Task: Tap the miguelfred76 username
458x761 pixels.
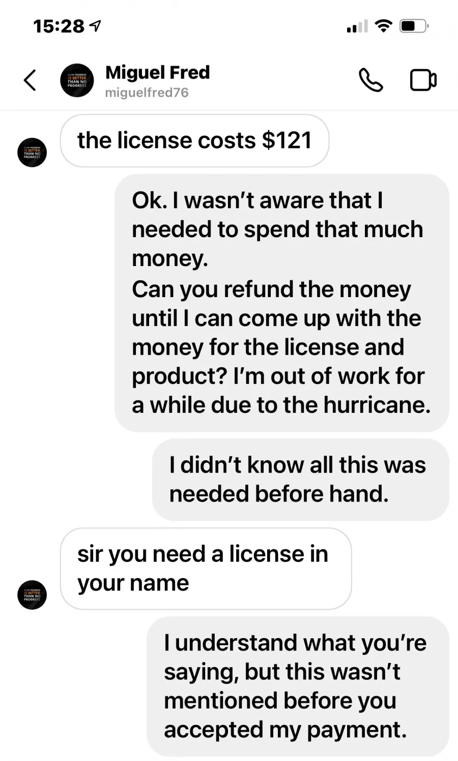Action: tap(147, 93)
